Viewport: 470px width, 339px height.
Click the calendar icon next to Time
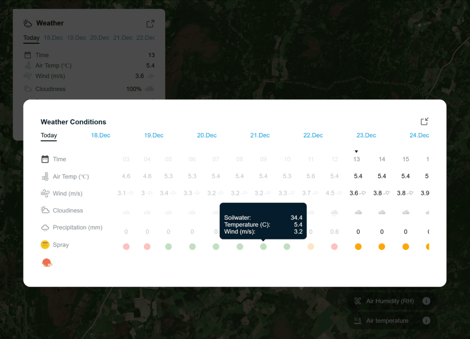click(x=45, y=159)
